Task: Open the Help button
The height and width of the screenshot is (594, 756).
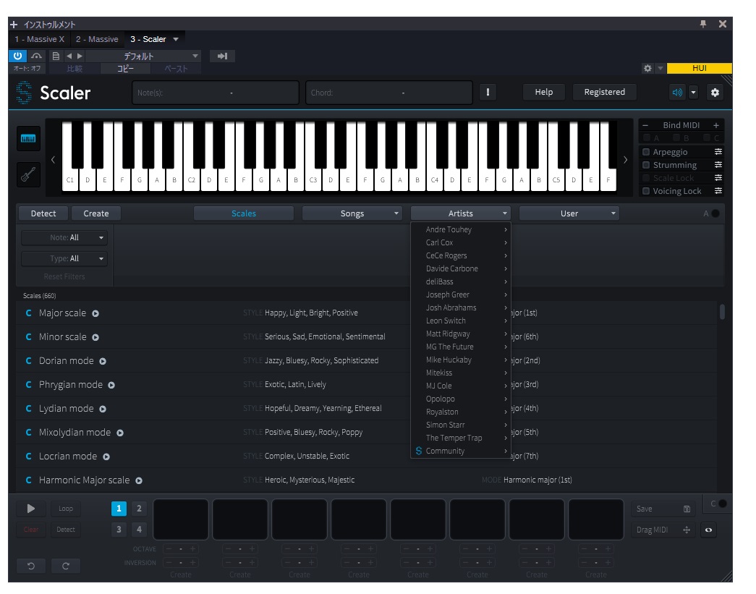Action: tap(544, 92)
